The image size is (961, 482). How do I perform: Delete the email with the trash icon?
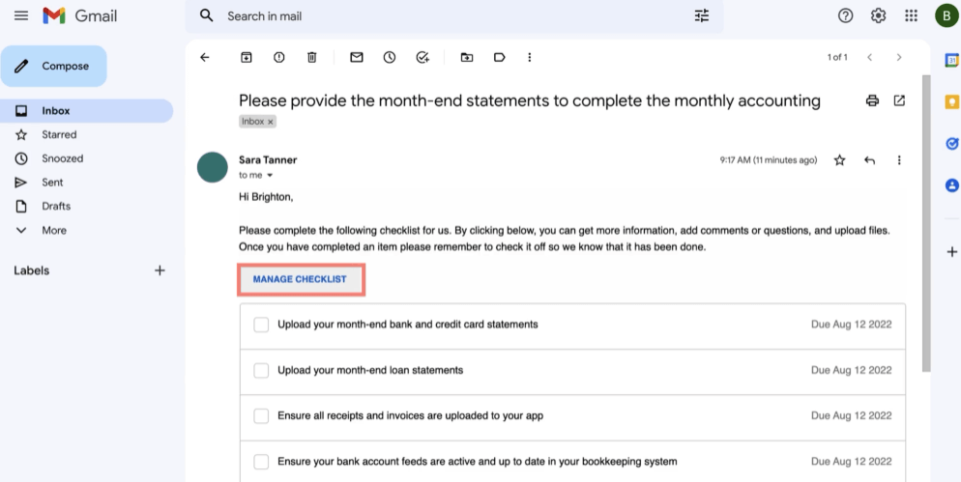(x=311, y=58)
